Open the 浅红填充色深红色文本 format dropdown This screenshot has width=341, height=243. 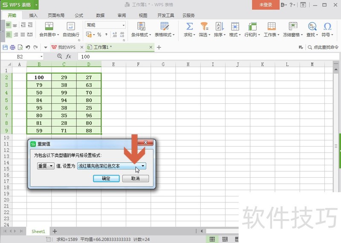[x=112, y=166]
